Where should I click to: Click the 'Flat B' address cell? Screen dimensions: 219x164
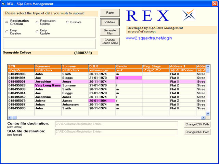point(183,93)
